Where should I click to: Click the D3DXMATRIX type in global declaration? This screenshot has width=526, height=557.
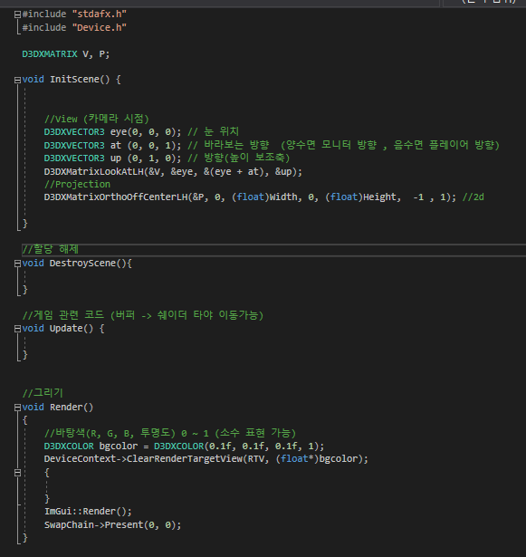50,54
